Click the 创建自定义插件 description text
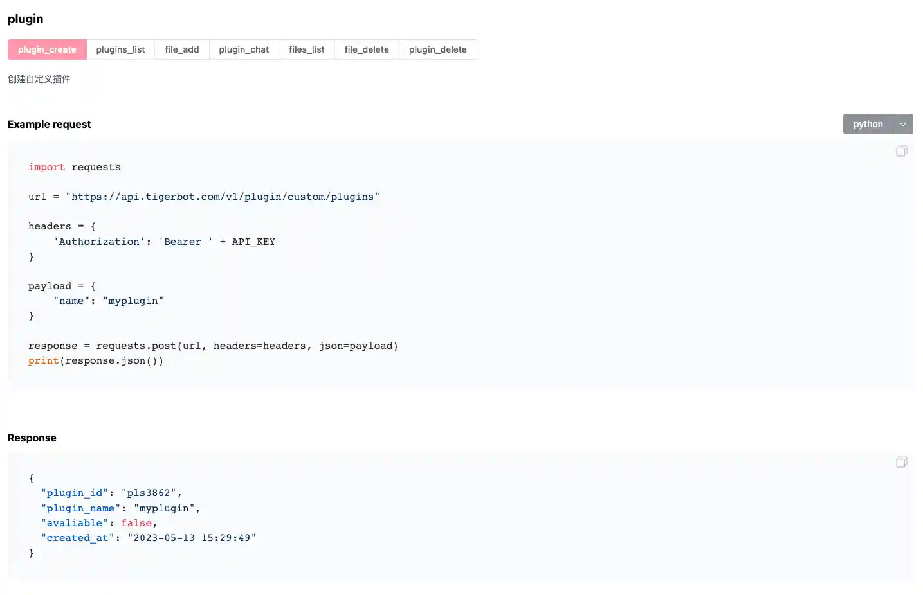 click(39, 78)
